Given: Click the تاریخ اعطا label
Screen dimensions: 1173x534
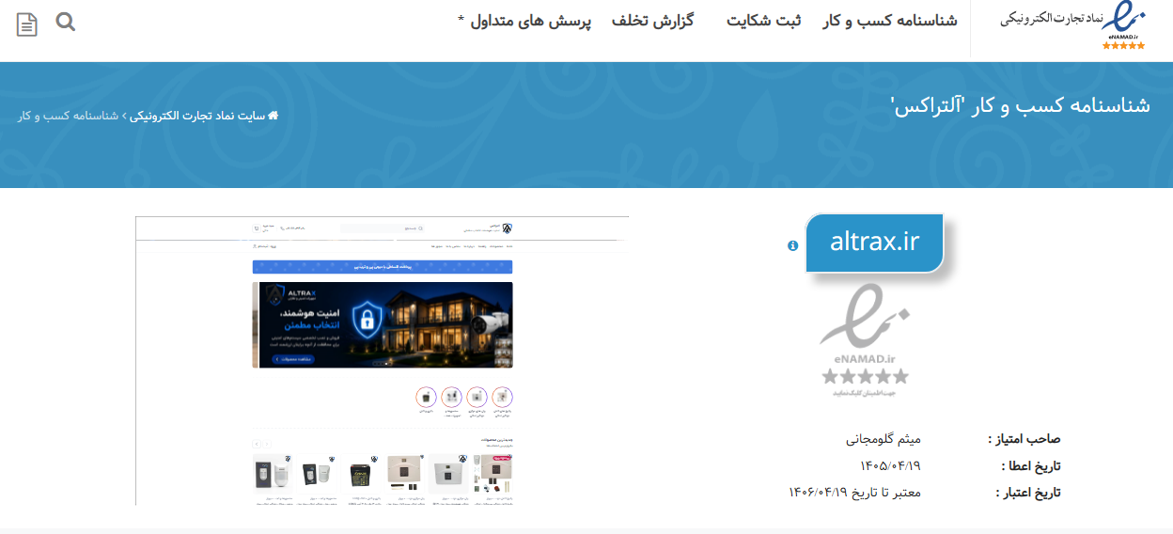Looking at the screenshot, I should pyautogui.click(x=1030, y=465).
